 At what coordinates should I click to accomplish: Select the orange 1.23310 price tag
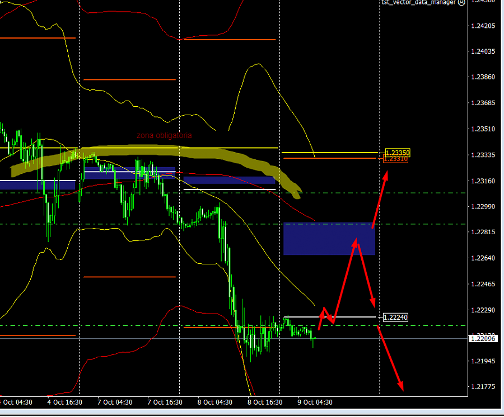pos(396,159)
